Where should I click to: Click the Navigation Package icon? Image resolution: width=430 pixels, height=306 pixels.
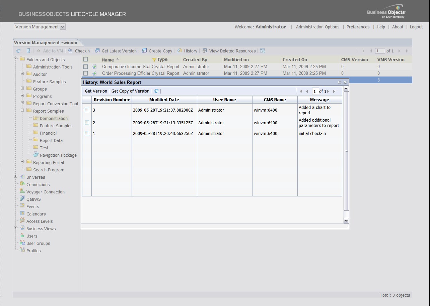pyautogui.click(x=36, y=155)
